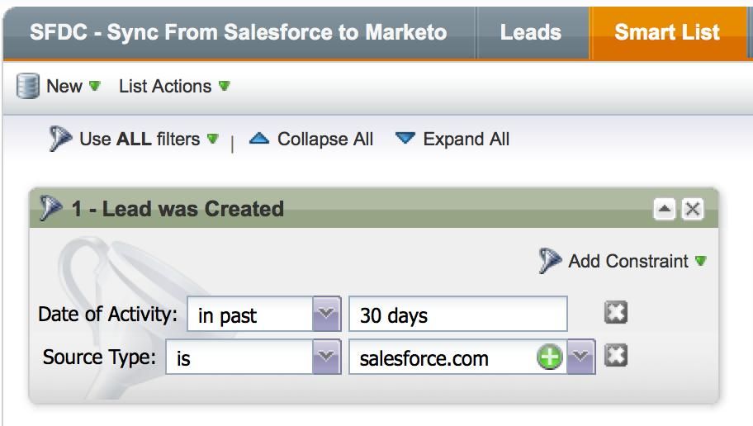Open the salesforce.com value dropdown arrow

click(581, 358)
